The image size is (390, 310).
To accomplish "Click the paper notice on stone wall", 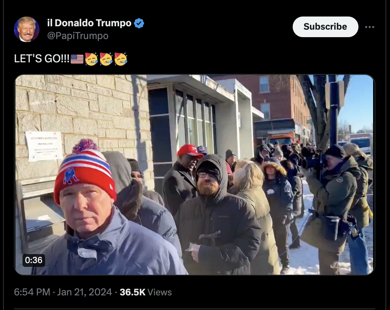I will point(44,146).
